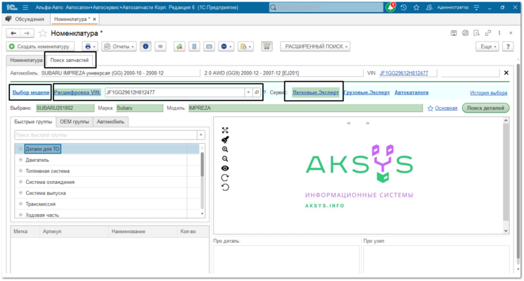Click the card toolbar icon

point(209,46)
